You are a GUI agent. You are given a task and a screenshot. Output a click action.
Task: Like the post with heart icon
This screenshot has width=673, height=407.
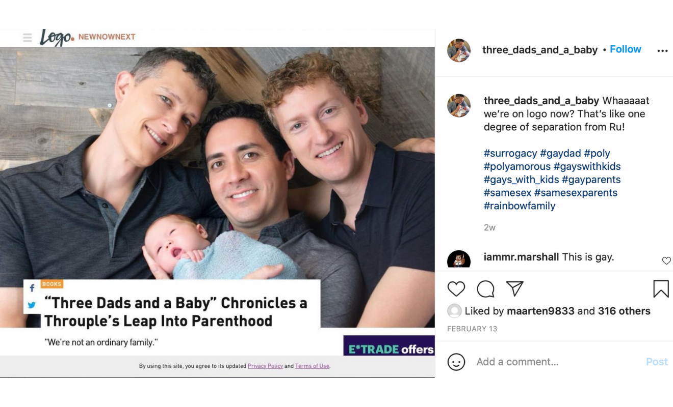coord(456,289)
